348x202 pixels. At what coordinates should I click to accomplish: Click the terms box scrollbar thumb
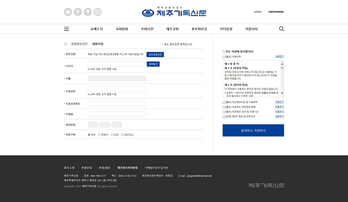pos(282,68)
